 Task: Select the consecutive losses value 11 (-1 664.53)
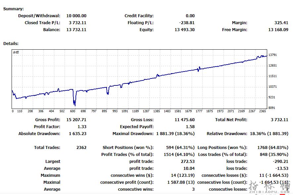coord(274,175)
